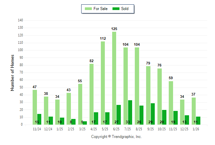Toggle the For Sale legend label
The width and height of the screenshot is (215, 145).
[101, 9]
